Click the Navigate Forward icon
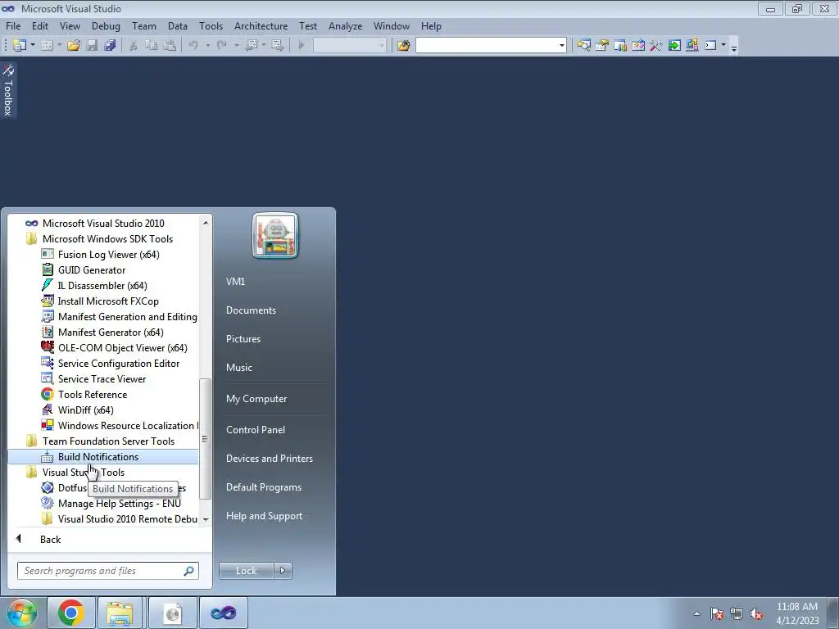This screenshot has width=839, height=629. click(x=278, y=46)
